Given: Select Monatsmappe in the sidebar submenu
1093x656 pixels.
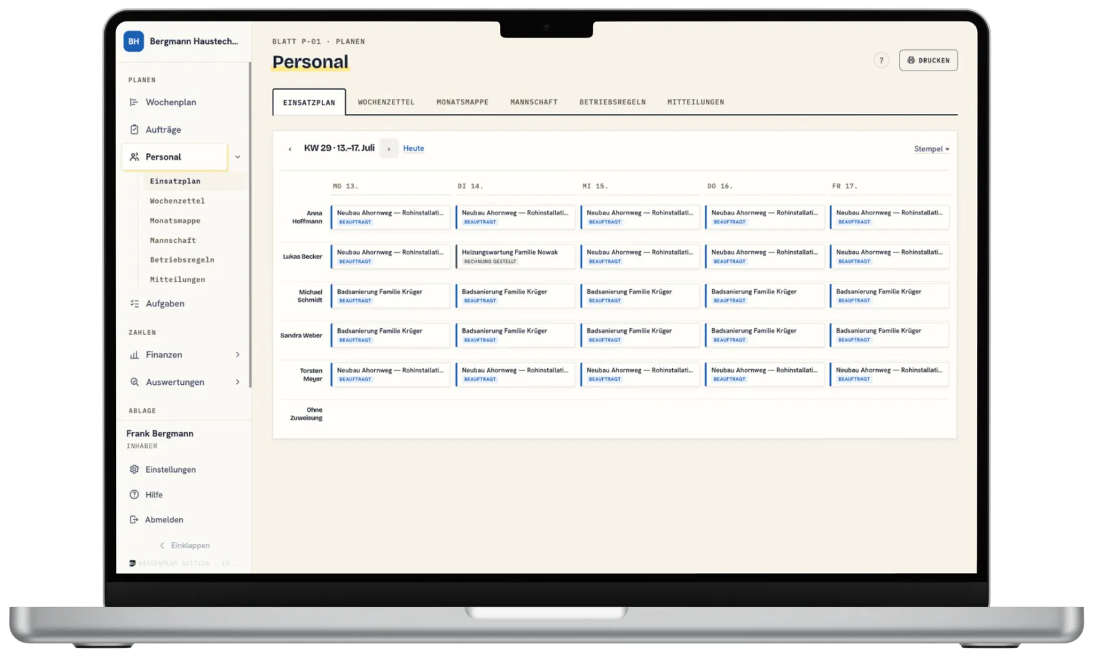Looking at the screenshot, I should (175, 221).
